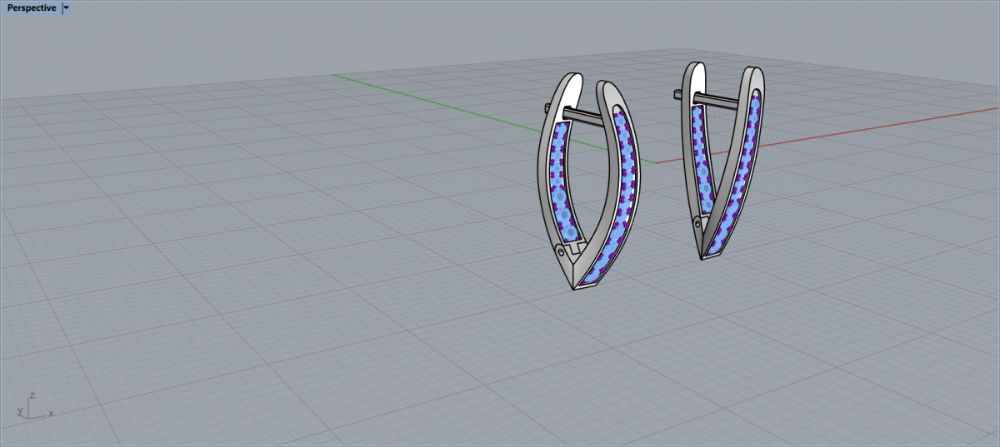Open the Perspective viewport dropdown arrow

(x=67, y=7)
